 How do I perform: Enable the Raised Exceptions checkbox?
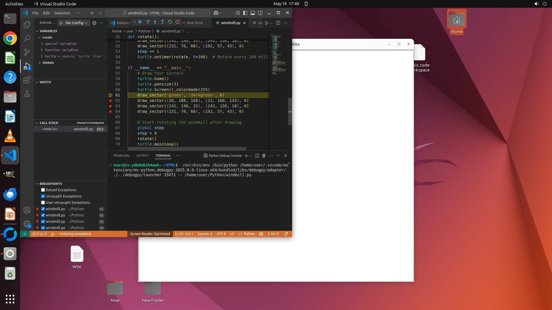43,190
